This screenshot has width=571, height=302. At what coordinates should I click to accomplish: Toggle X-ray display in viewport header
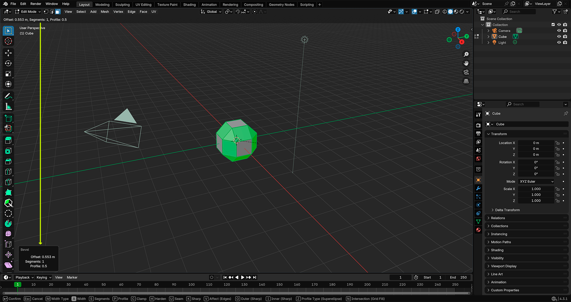pos(437,12)
